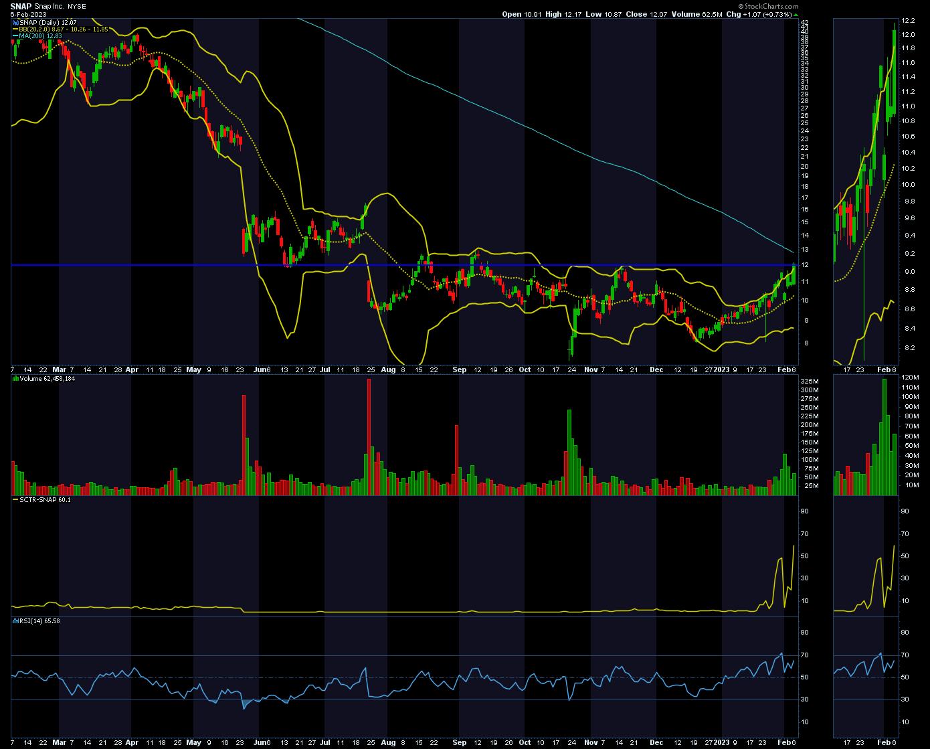Viewport: 930px width, 749px height.
Task: Click the green up-arrow next to Chg
Action: pos(795,14)
